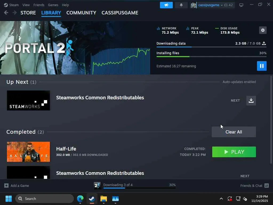Click the Windows taskbar Search box
The height and width of the screenshot is (205, 273).
click(45, 199)
